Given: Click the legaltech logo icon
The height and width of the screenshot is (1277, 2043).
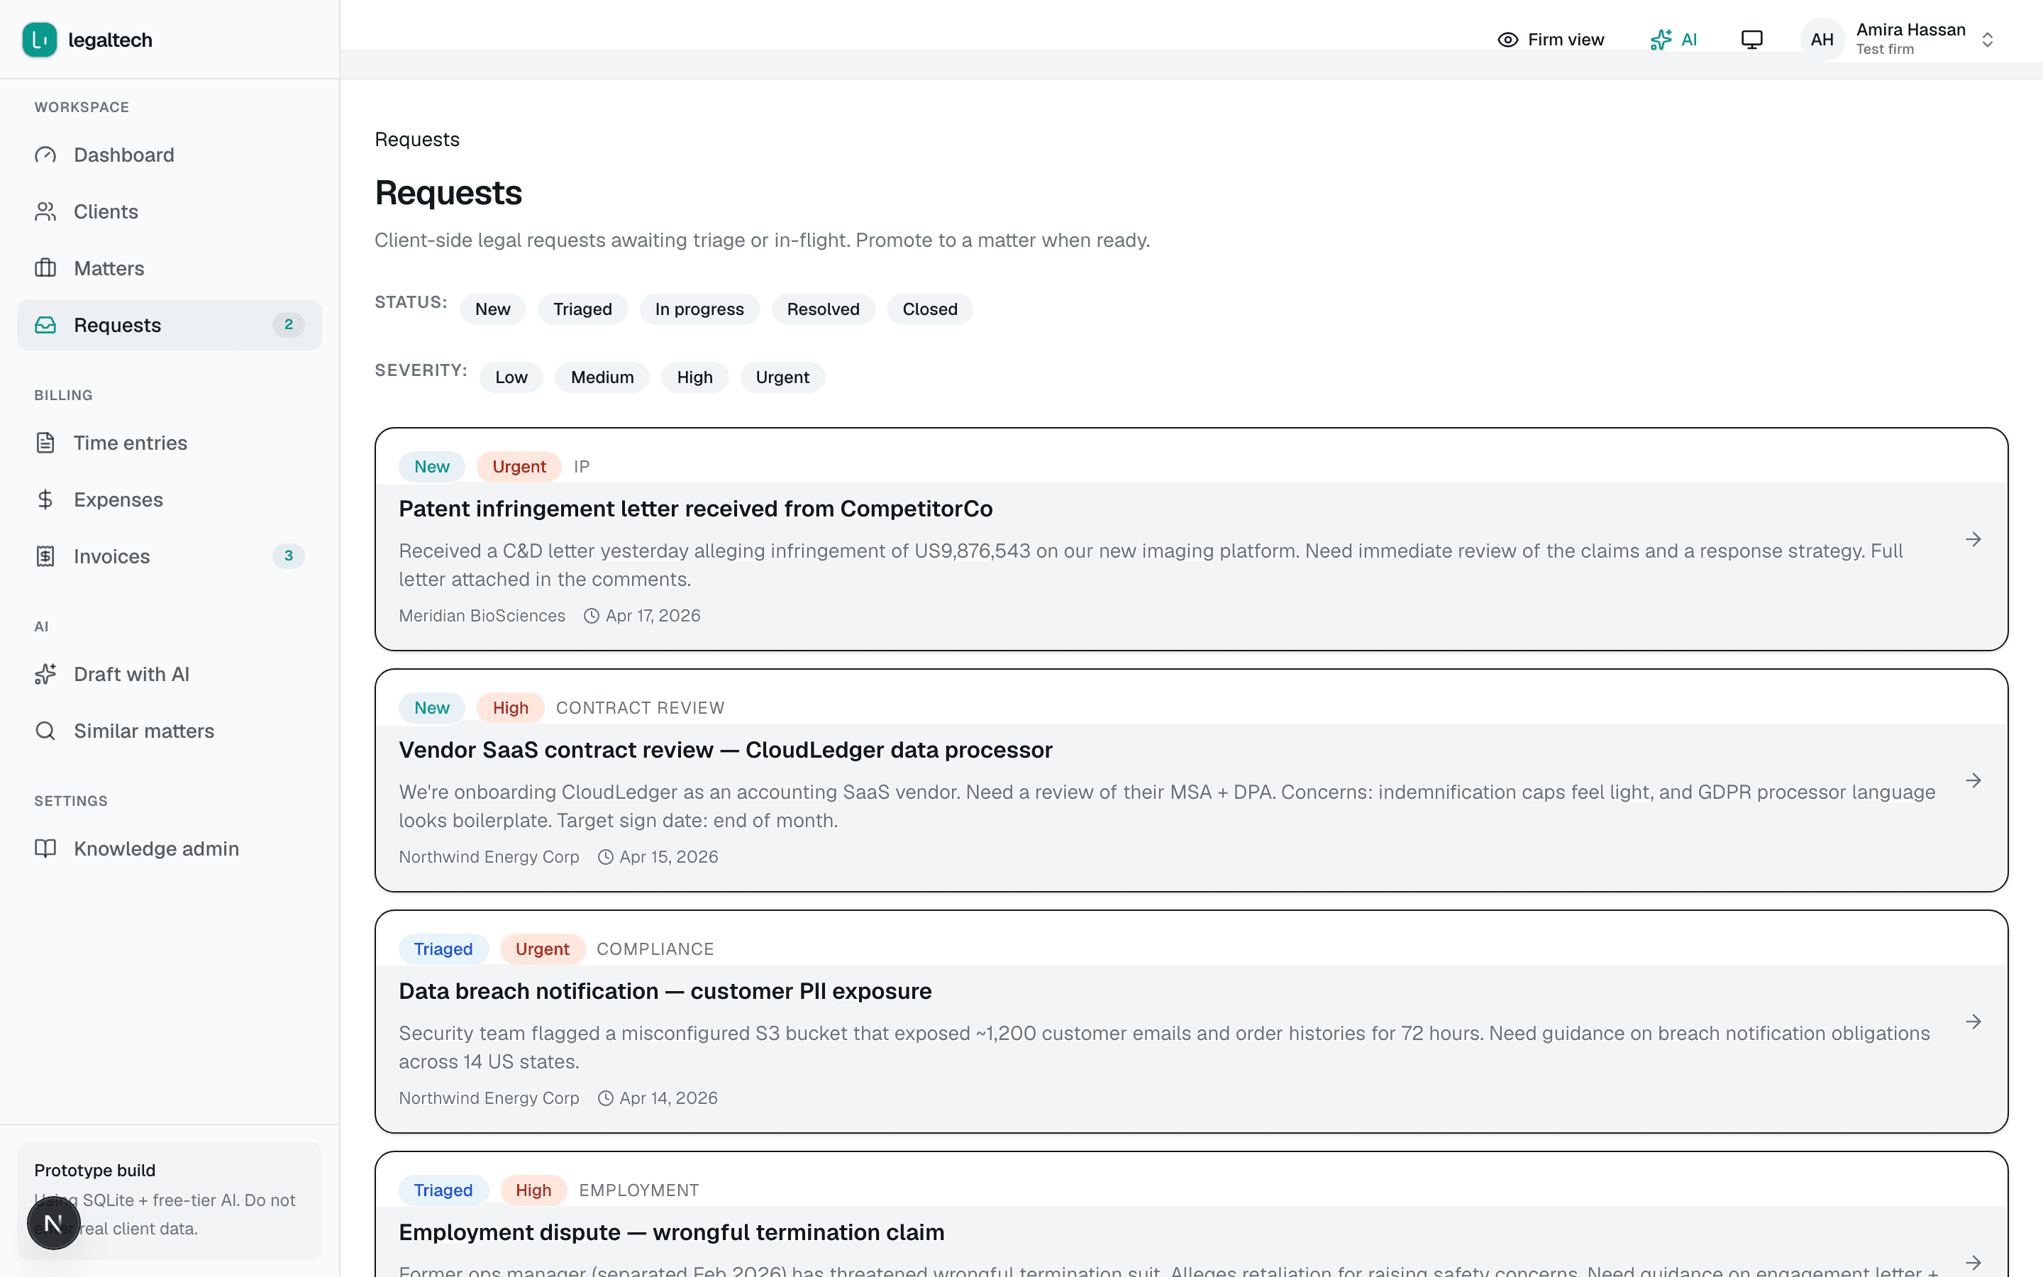Looking at the screenshot, I should (x=40, y=40).
